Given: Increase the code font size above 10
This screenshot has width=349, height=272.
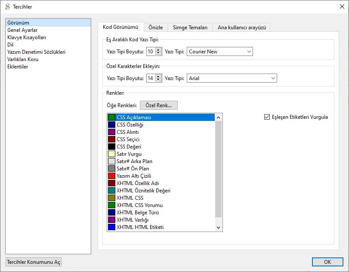Looking at the screenshot, I should point(158,50).
